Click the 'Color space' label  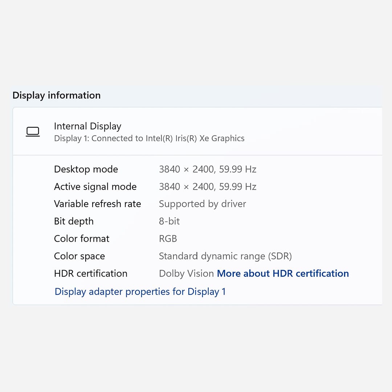(79, 256)
